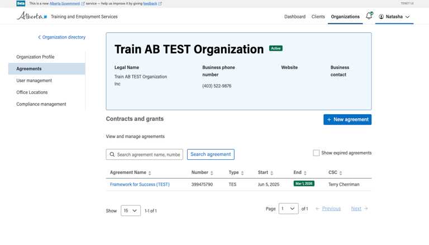
Task: Enable Show expired agreements checkbox
Action: (316, 153)
